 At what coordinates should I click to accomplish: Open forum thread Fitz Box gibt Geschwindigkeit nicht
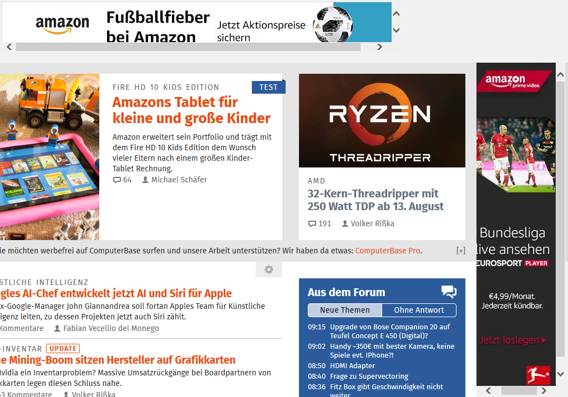tap(386, 391)
